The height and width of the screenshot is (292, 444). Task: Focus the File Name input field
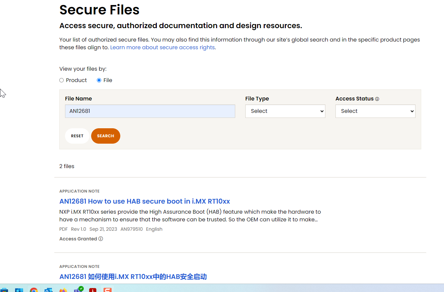click(x=150, y=111)
